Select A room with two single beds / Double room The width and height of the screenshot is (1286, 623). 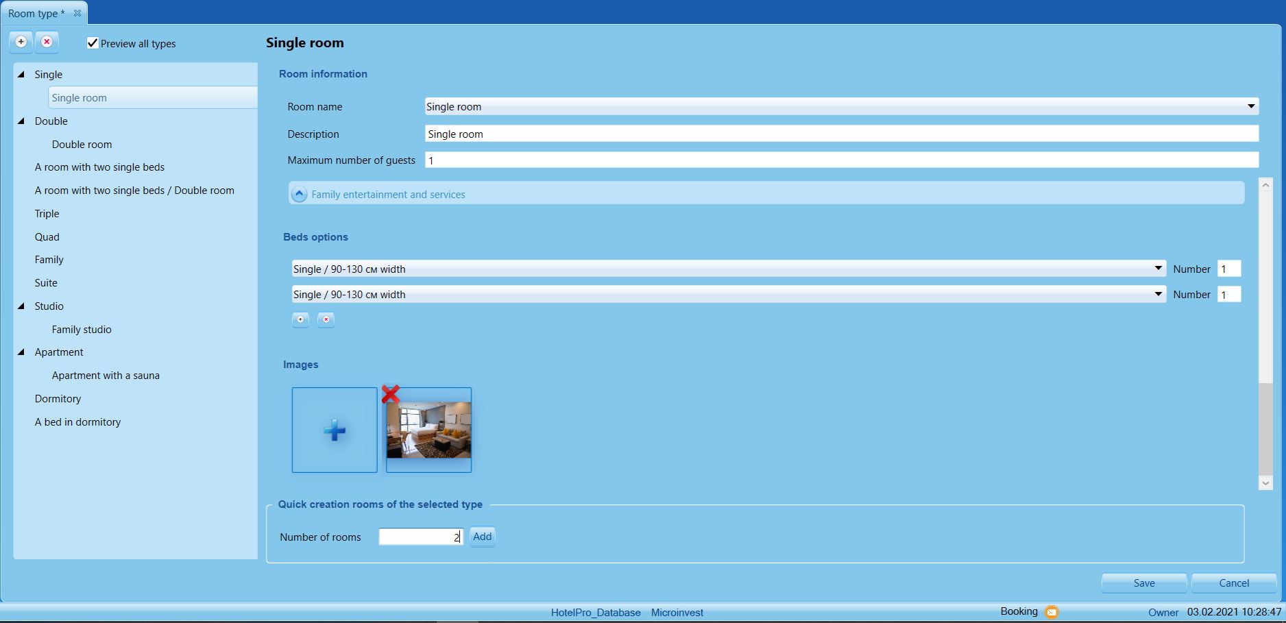134,191
